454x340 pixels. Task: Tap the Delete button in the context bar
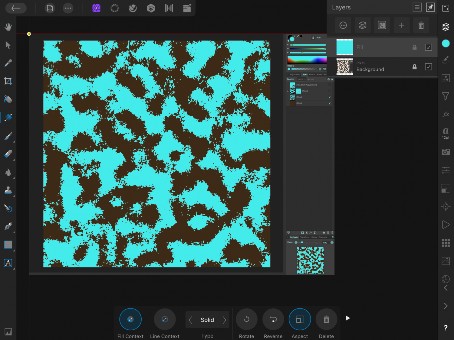coord(326,319)
